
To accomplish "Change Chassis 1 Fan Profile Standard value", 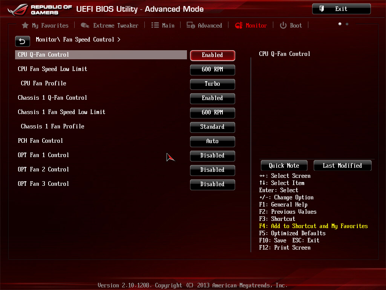I will [213, 127].
